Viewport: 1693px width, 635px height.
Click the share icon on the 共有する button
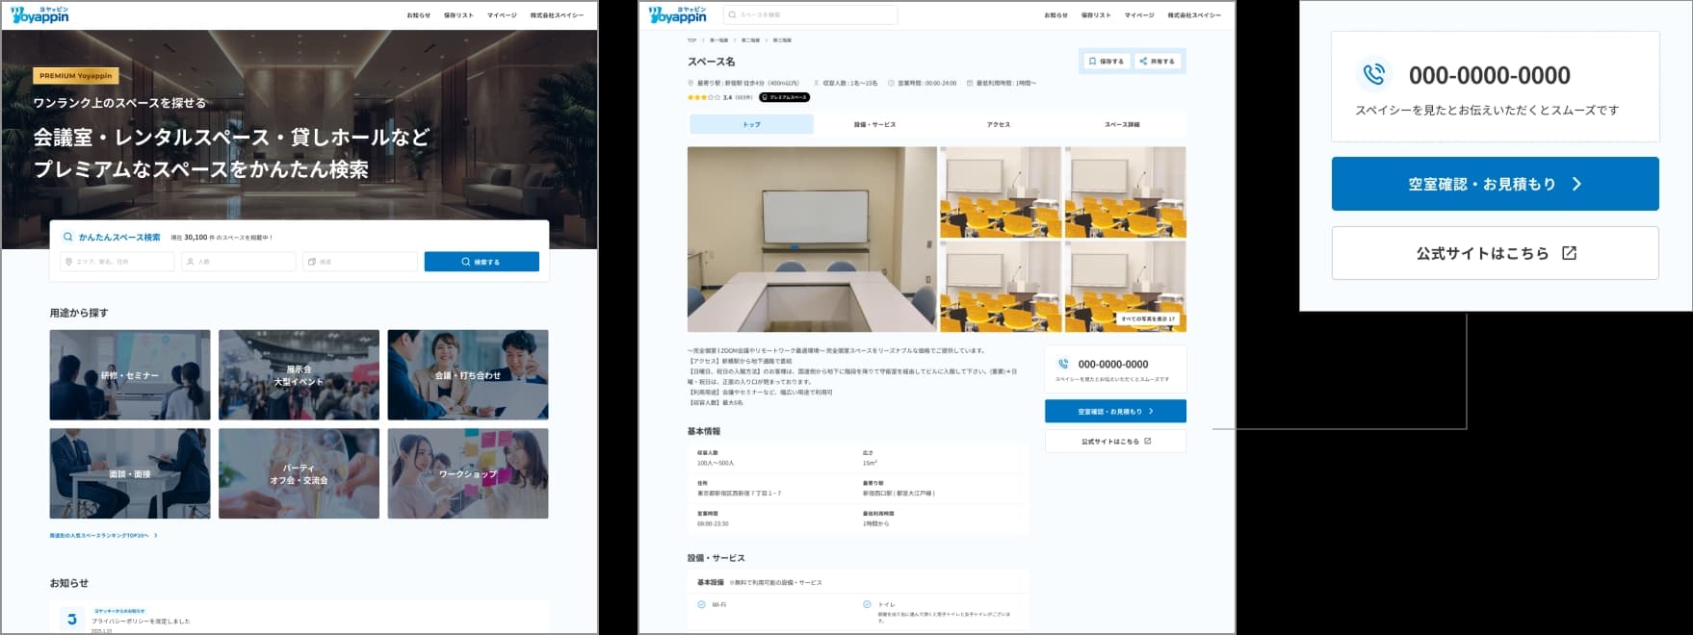coord(1143,62)
